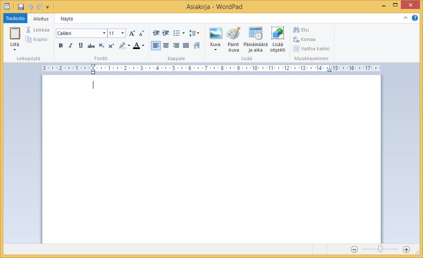The width and height of the screenshot is (423, 258).
Task: Open the paragraph settings icon
Action: pos(197,46)
